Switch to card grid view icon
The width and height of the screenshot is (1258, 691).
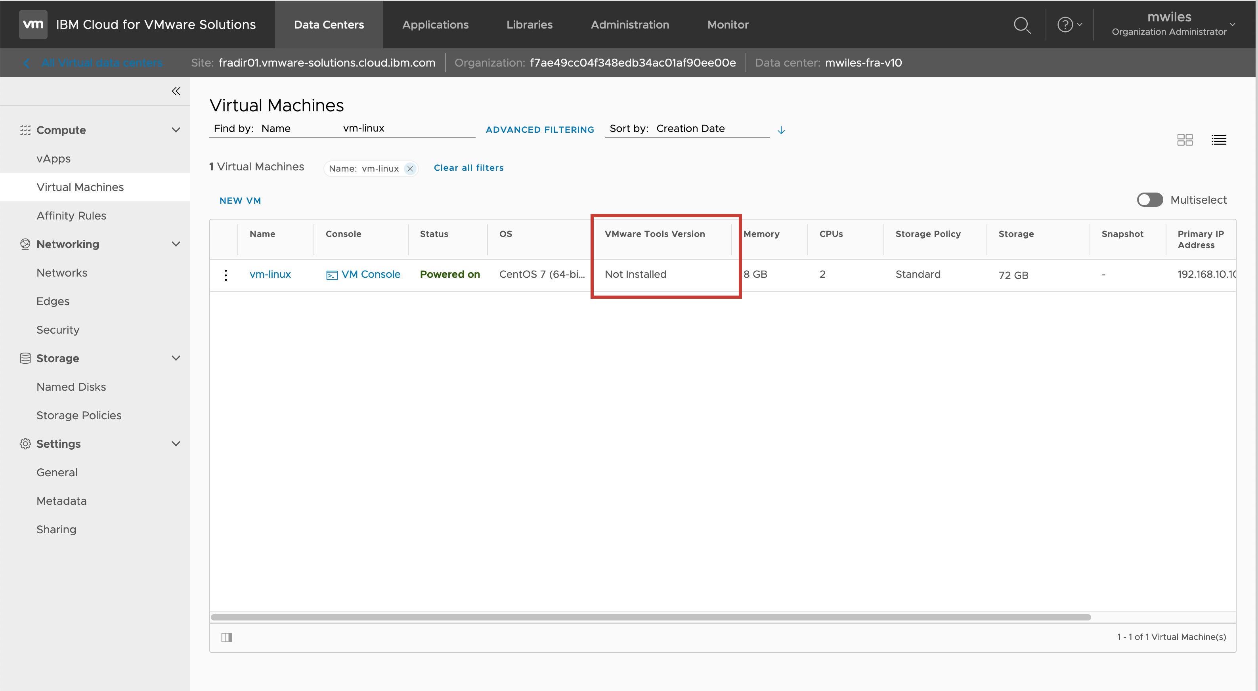coord(1185,140)
